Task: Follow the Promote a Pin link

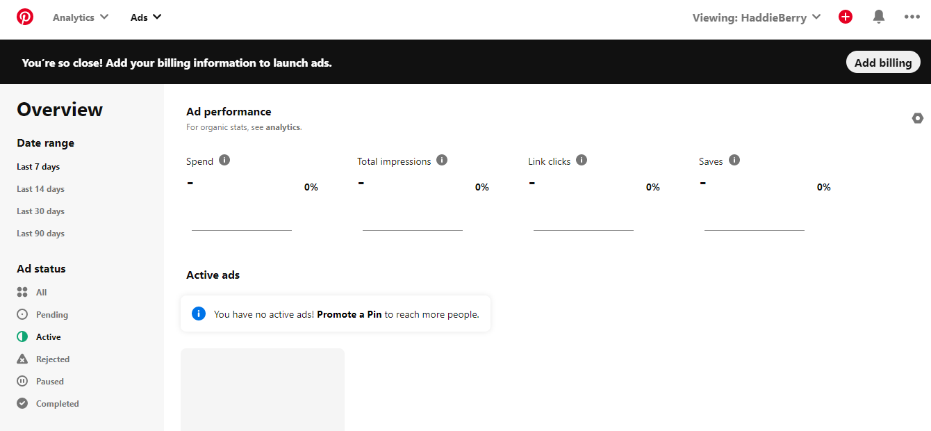Action: pyautogui.click(x=349, y=314)
